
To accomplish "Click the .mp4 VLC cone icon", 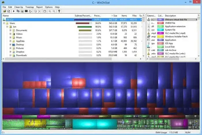I will coord(149,33).
